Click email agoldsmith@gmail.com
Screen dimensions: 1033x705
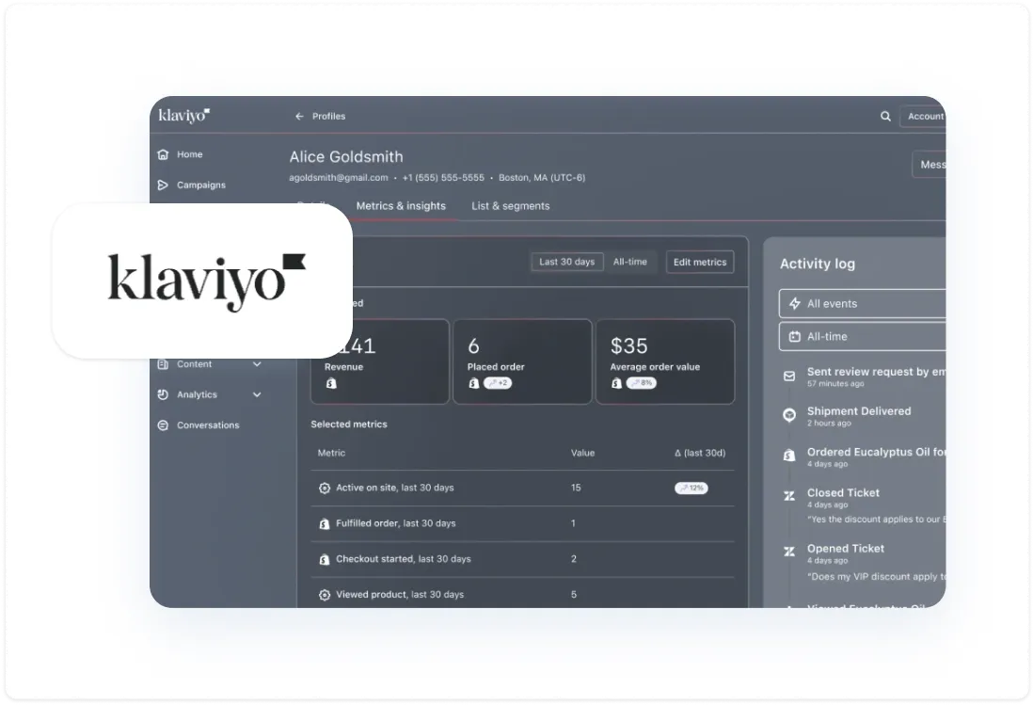[x=339, y=177]
